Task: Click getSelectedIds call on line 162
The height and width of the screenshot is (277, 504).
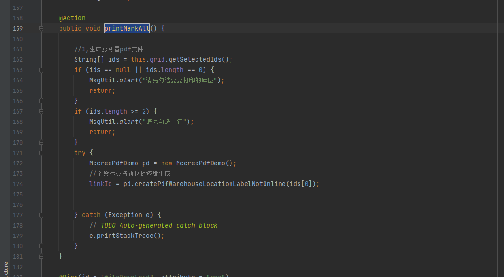Action: [195, 60]
